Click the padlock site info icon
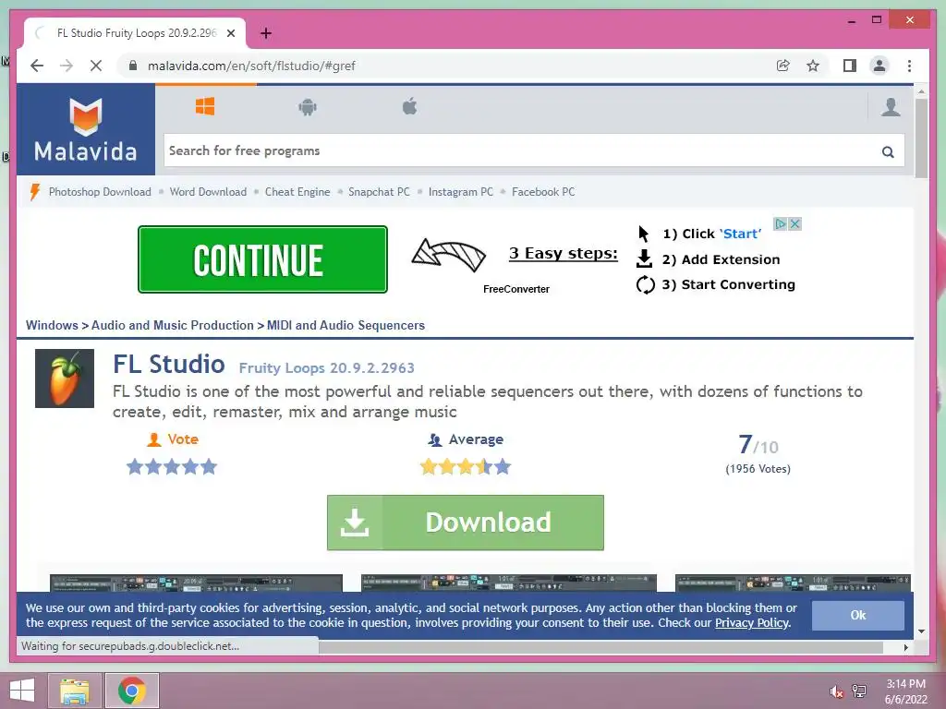Image resolution: width=946 pixels, height=709 pixels. point(133,66)
